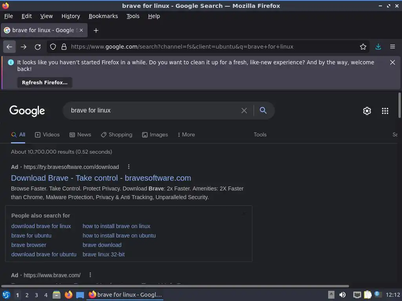
Task: Click the Google logo
Action: click(x=27, y=111)
